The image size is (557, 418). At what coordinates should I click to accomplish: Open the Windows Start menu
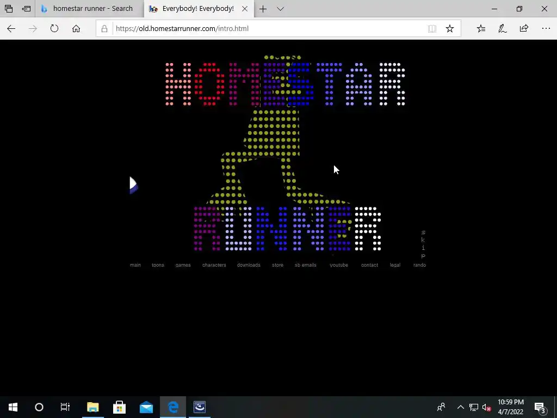point(13,407)
